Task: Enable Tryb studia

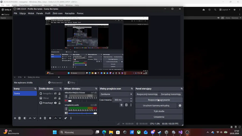Action: point(159,111)
